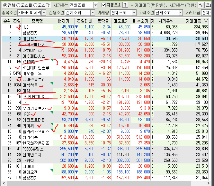Image resolution: width=214 pixels, height=186 pixels.
Task: Click the 234,986 trading value cell
Action: click(193, 27)
